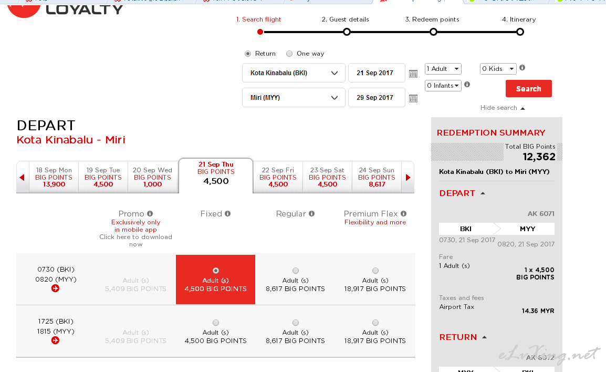Go to step 2 Guest details
Viewport: 606px width, 372px height.
[x=345, y=19]
